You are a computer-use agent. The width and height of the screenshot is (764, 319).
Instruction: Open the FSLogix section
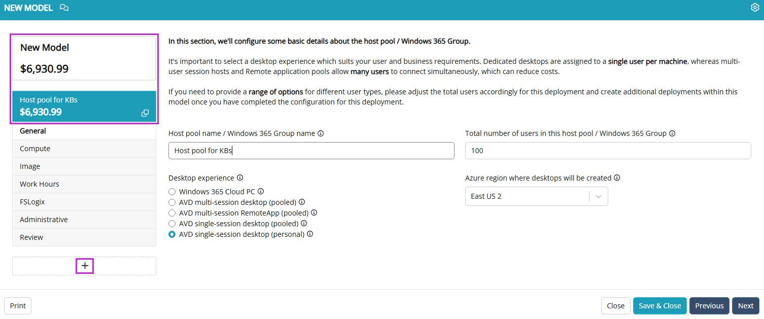[x=84, y=202]
